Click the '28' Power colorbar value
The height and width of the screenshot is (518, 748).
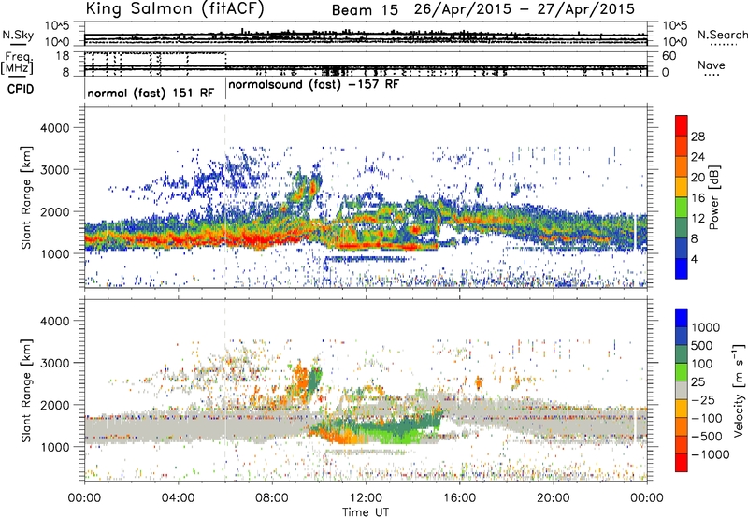pos(698,137)
